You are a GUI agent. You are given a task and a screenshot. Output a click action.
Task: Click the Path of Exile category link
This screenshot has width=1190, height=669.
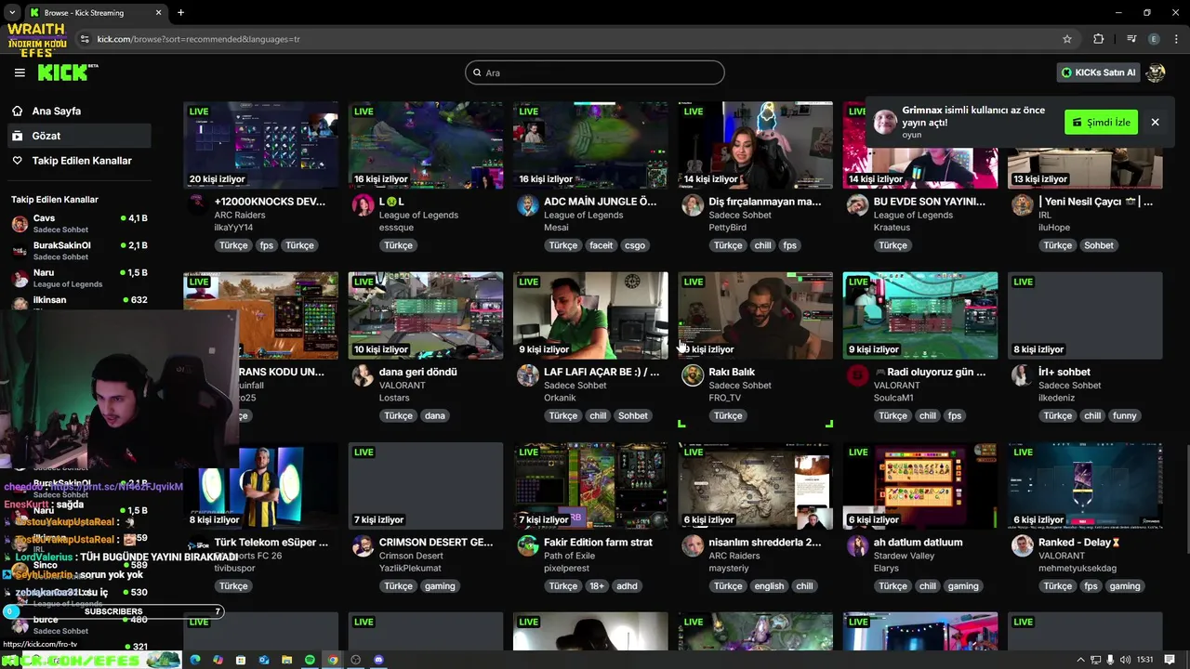pos(569,556)
